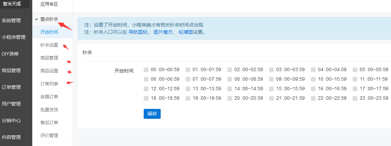Image resolution: width=391 pixels, height=146 pixels.
Task: Open 批量发货 submenu item
Action: click(x=49, y=110)
